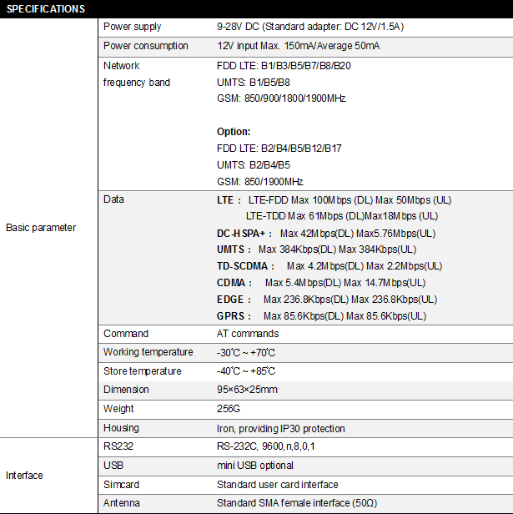Image resolution: width=513 pixels, height=514 pixels.
Task: Click the 'Working temperature' label
Action: pyautogui.click(x=148, y=352)
